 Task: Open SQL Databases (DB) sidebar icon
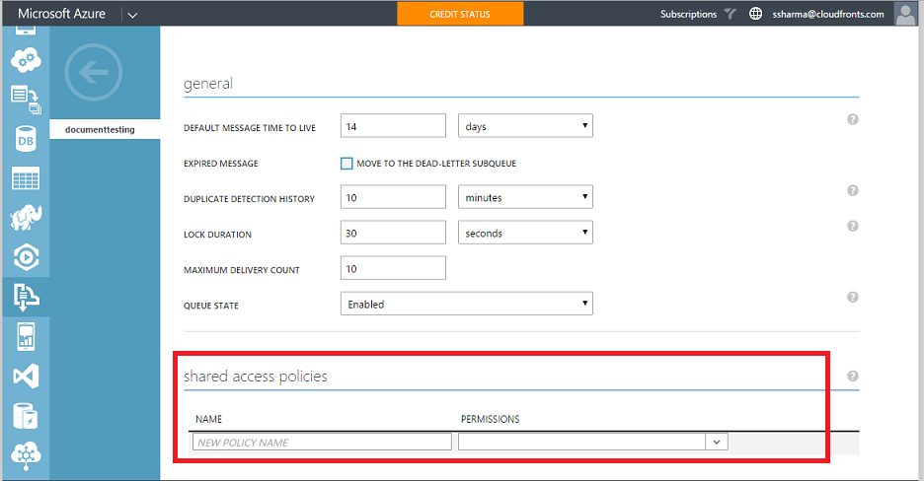(25, 140)
